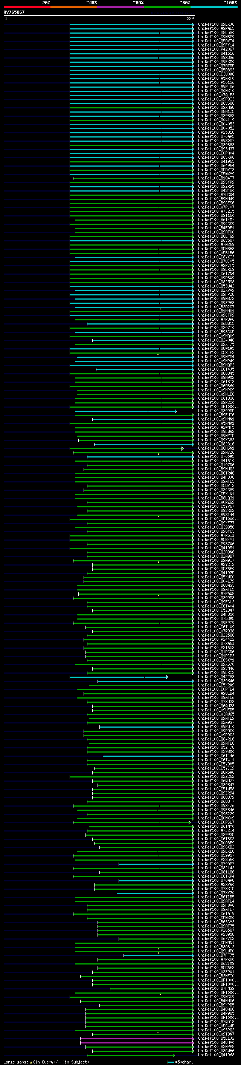Select UniRef100_Q43480 label
This screenshot has height=1065, width=241.
pos(216,190)
